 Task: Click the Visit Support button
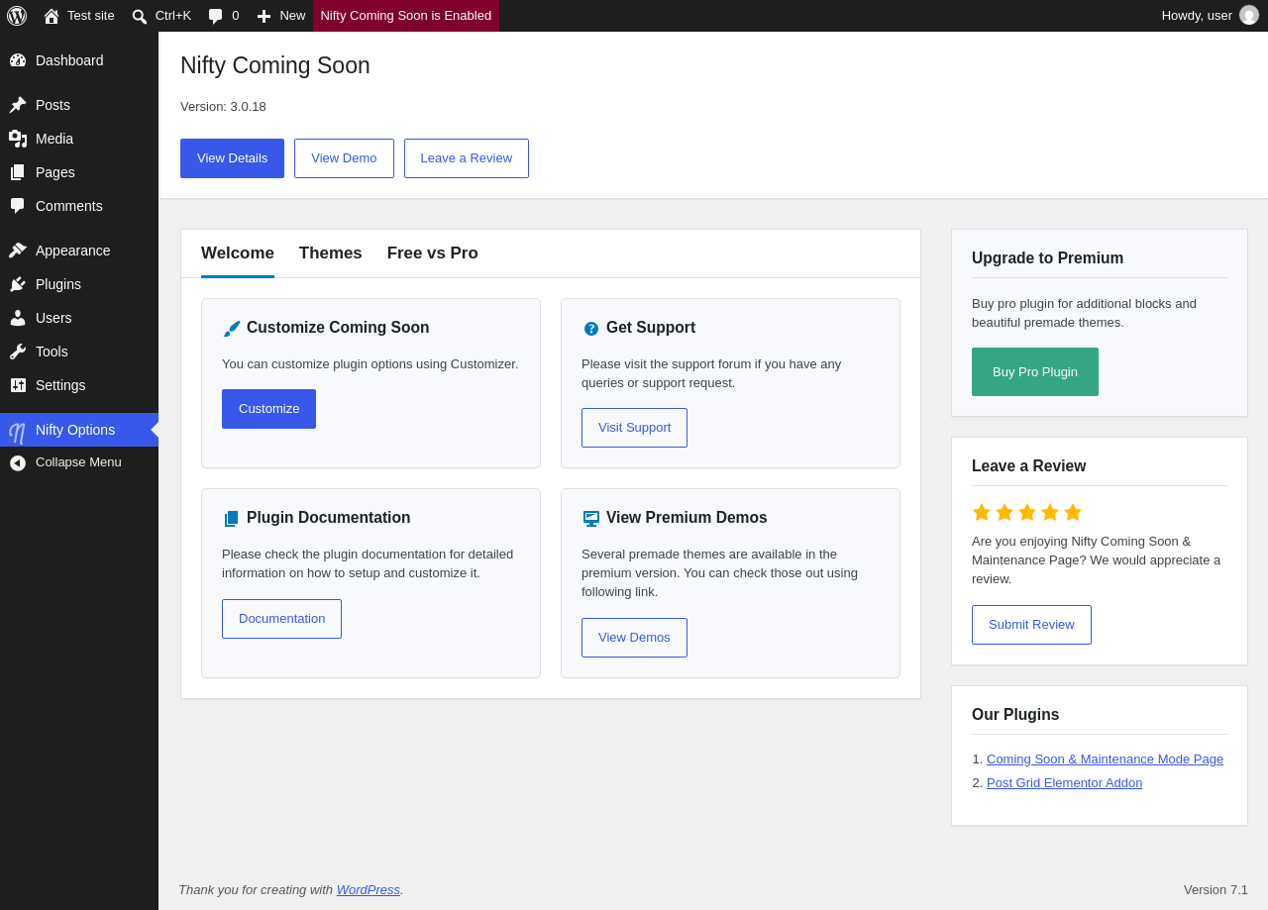click(x=634, y=428)
